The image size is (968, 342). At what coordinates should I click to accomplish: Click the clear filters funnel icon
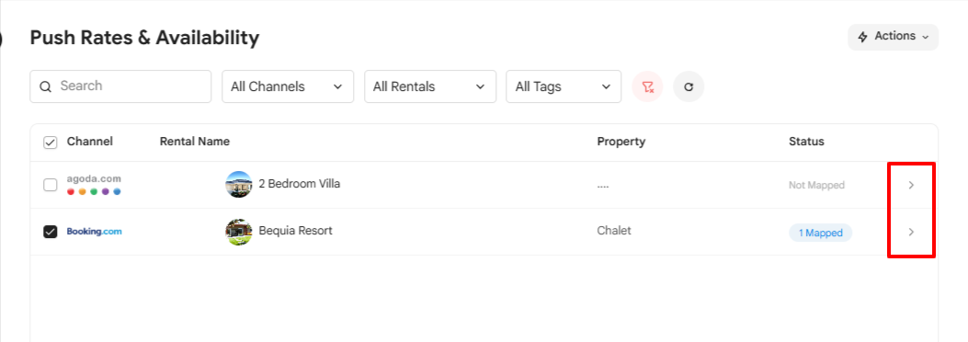[647, 87]
